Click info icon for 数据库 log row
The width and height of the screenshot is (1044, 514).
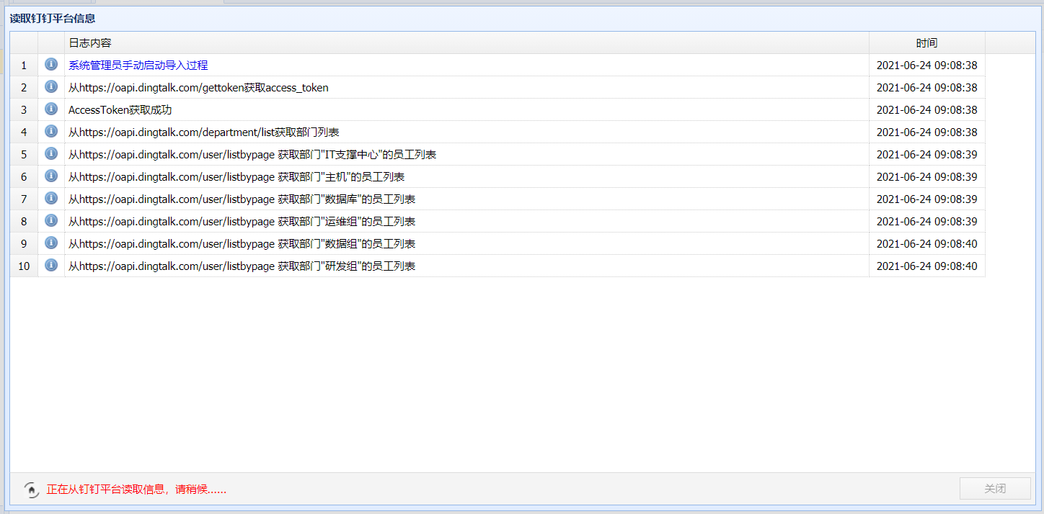tap(51, 198)
